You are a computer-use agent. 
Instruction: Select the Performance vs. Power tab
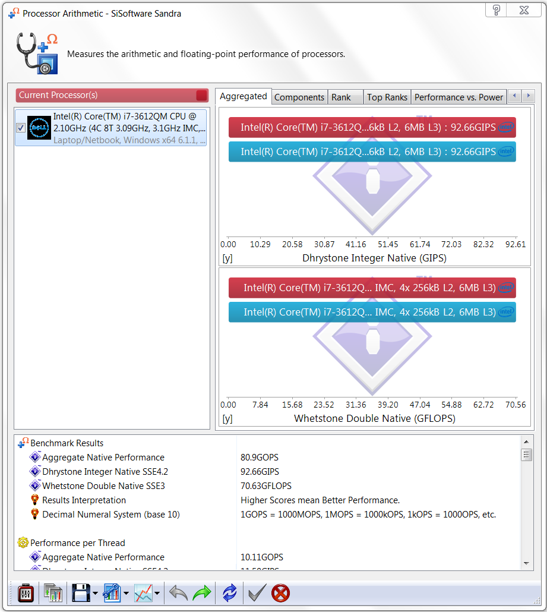click(x=459, y=97)
